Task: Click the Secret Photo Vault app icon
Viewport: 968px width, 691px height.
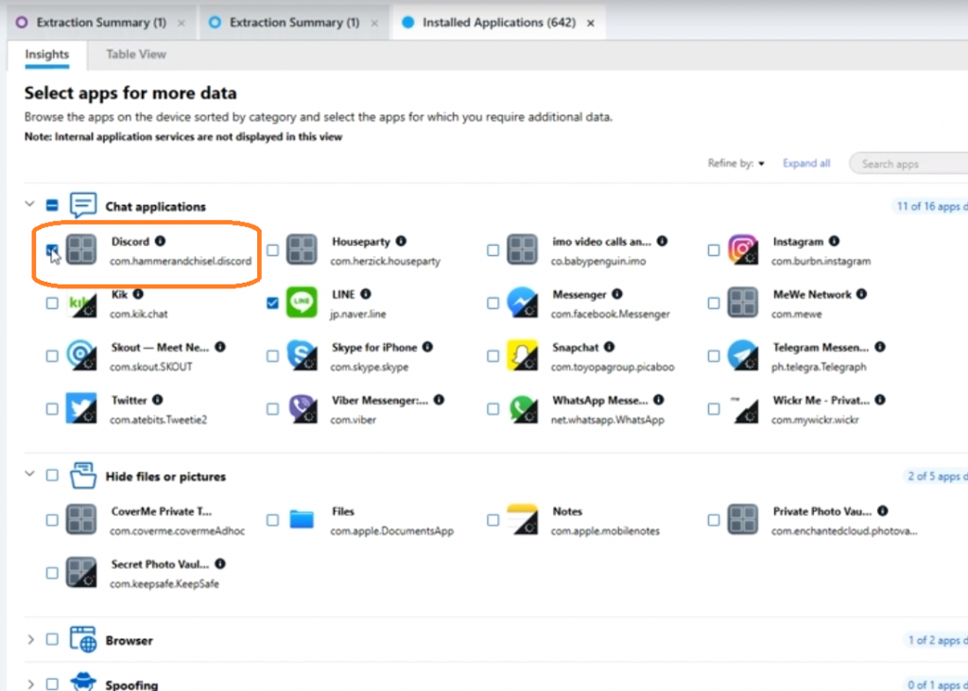Action: [x=81, y=573]
